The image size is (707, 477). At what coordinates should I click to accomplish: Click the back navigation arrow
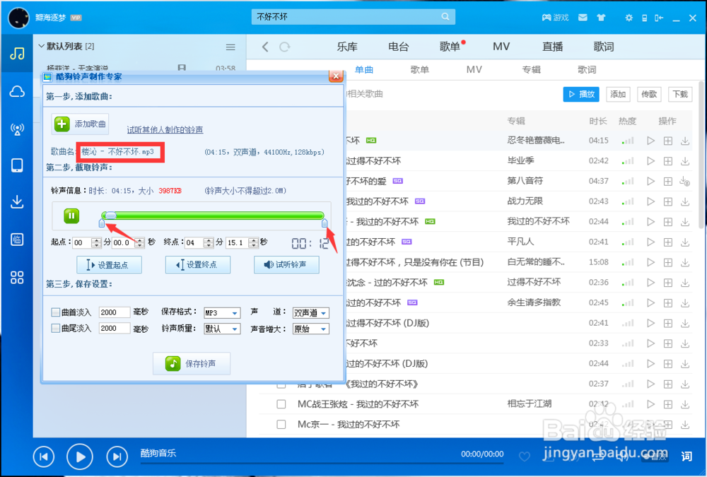(265, 47)
